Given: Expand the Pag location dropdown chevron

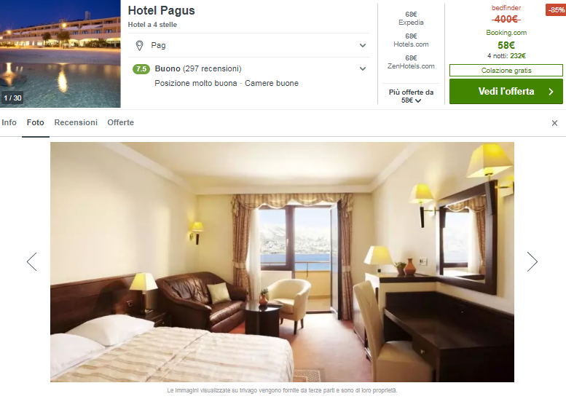Looking at the screenshot, I should (363, 45).
